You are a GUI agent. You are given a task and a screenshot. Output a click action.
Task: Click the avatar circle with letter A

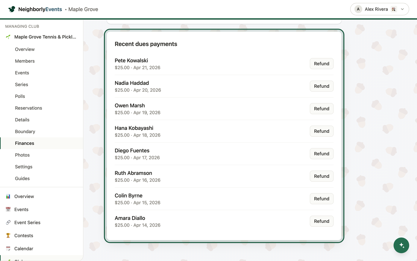[x=358, y=9]
